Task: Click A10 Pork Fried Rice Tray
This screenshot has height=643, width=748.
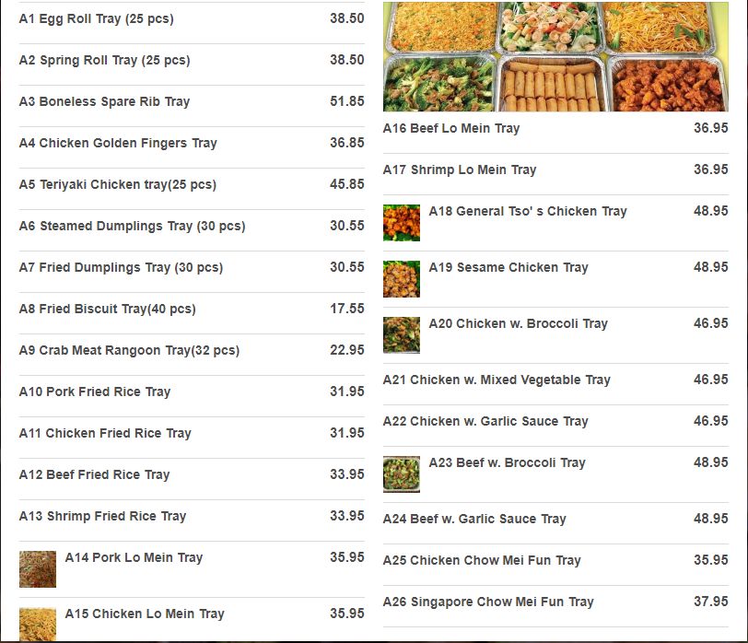Action: pos(95,392)
